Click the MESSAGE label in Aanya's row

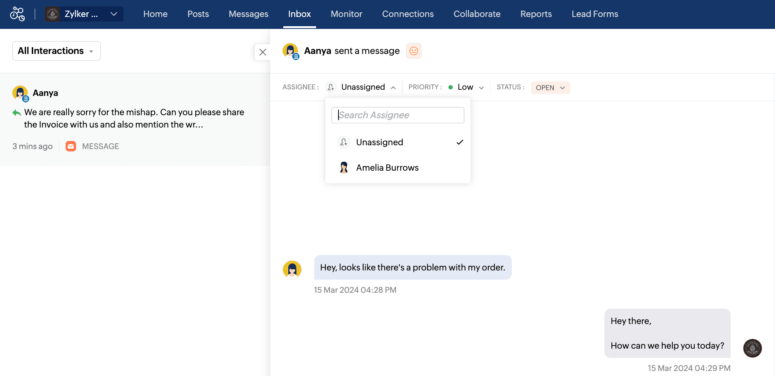click(101, 146)
